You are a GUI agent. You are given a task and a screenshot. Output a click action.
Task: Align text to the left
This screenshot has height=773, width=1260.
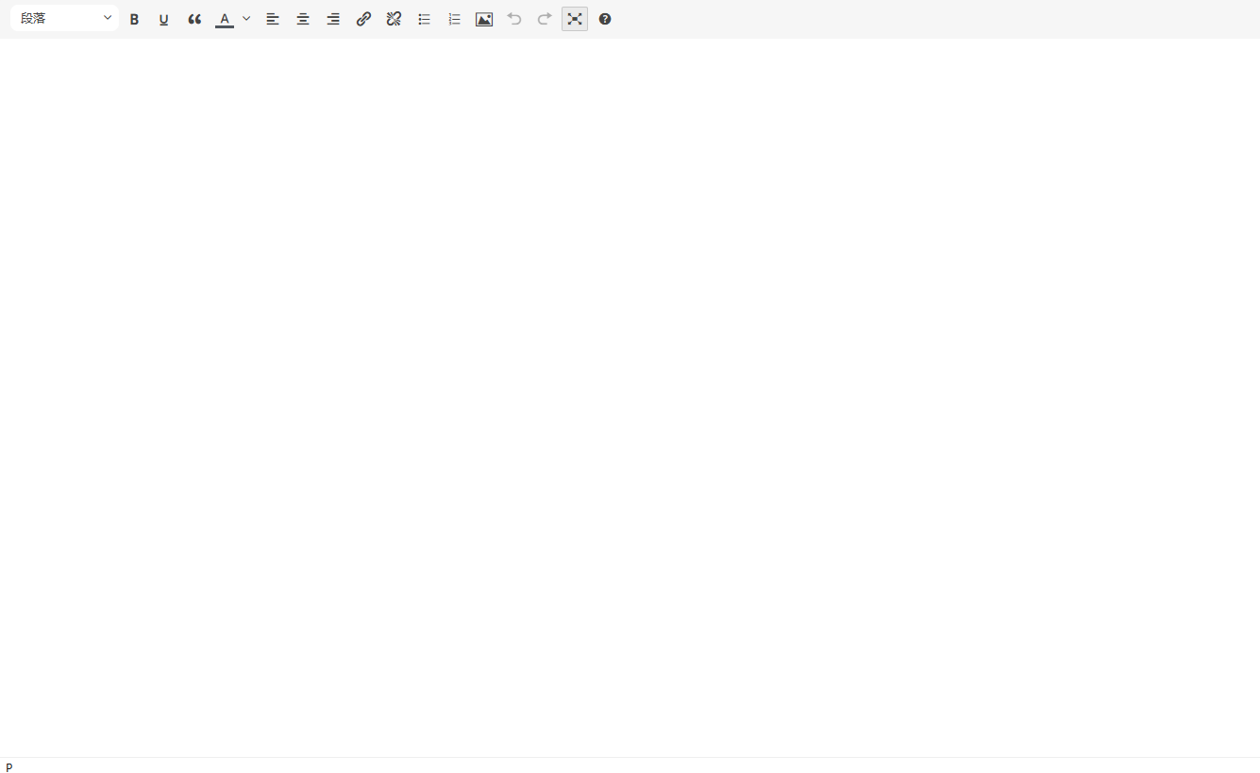coord(273,19)
